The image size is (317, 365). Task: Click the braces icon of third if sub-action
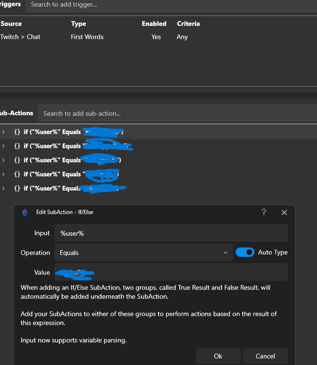coord(17,160)
